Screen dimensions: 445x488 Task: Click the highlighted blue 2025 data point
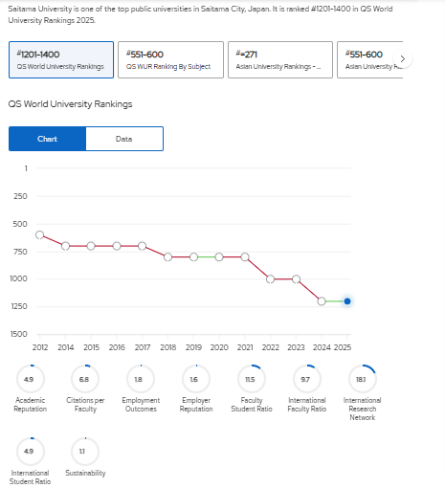[x=347, y=301]
